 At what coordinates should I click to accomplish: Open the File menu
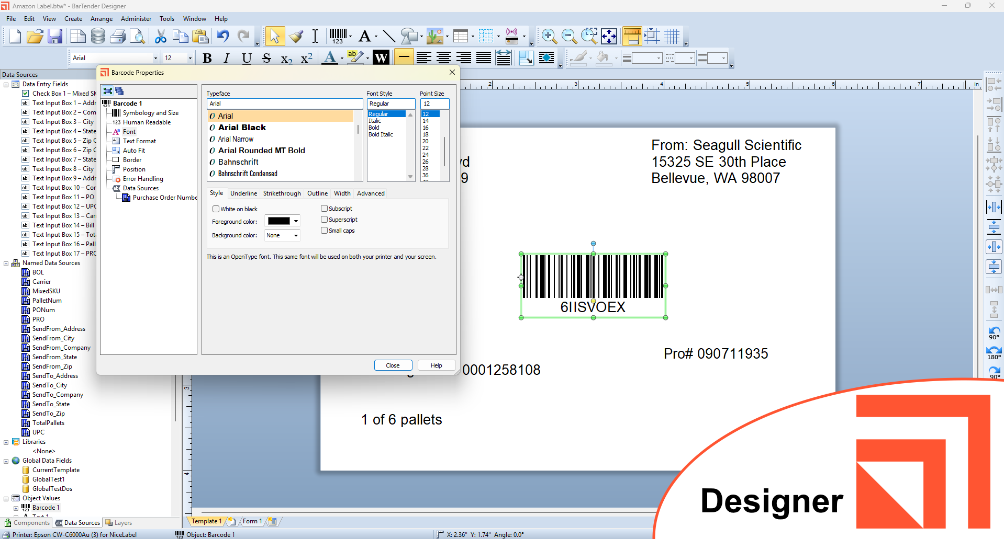tap(11, 19)
